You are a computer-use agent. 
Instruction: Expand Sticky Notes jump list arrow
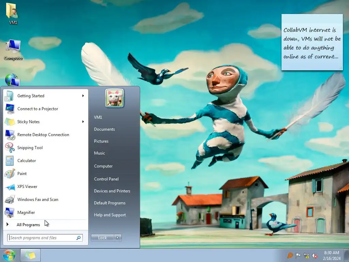(83, 122)
